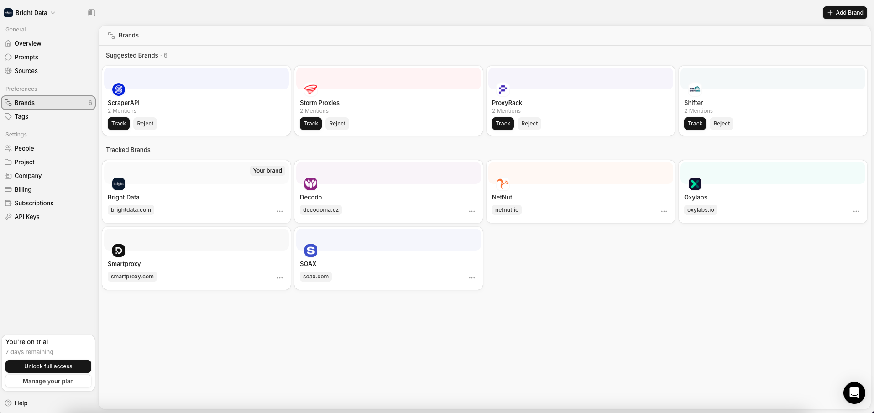
Task: Open API Keys settings
Action: pyautogui.click(x=48, y=217)
